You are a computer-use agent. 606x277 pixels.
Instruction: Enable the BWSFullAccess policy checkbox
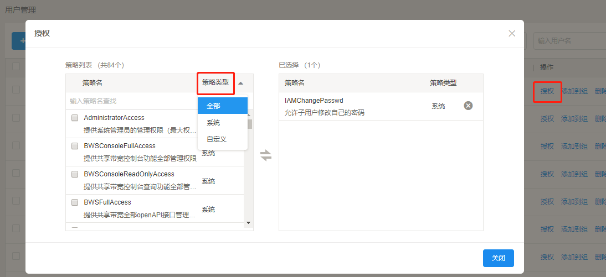coord(75,202)
